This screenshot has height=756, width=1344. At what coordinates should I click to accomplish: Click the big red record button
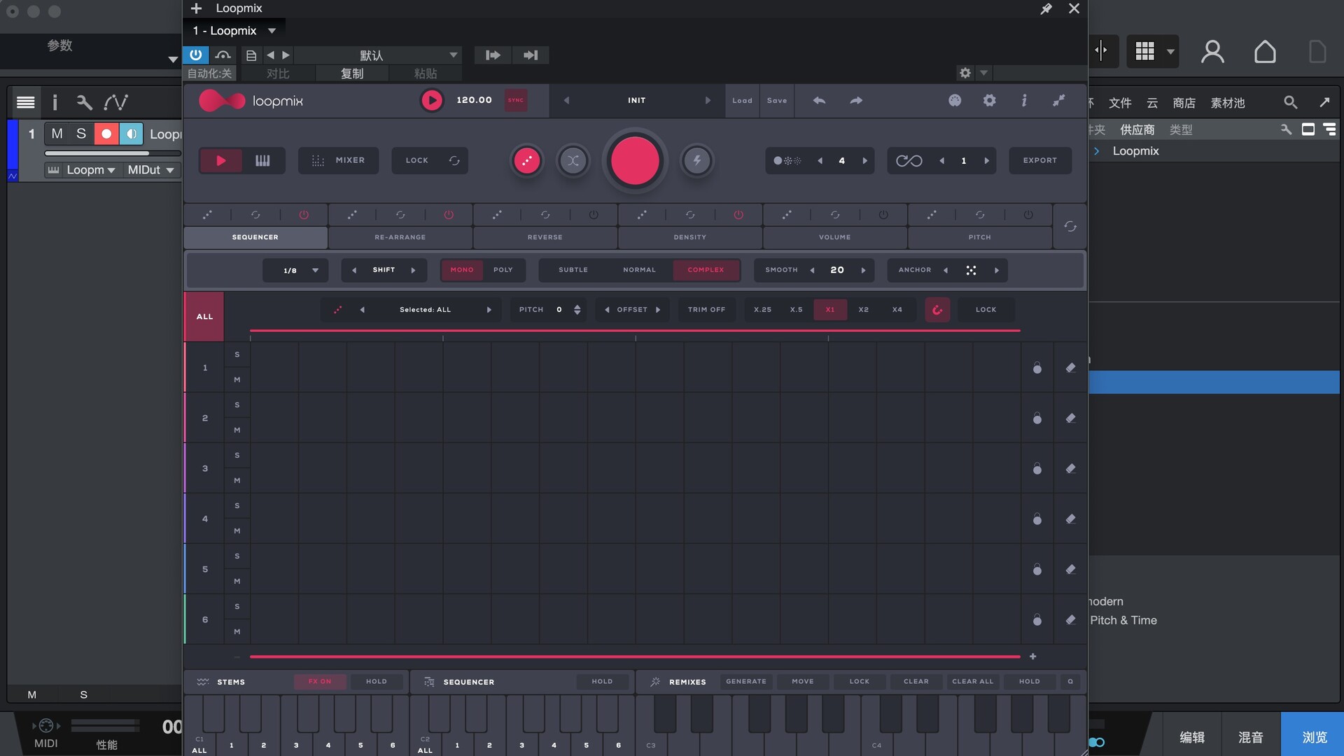click(635, 161)
